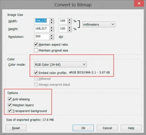Image resolution: width=146 pixels, height=135 pixels.
Task: Disable Transparent background option
Action: [x=10, y=111]
